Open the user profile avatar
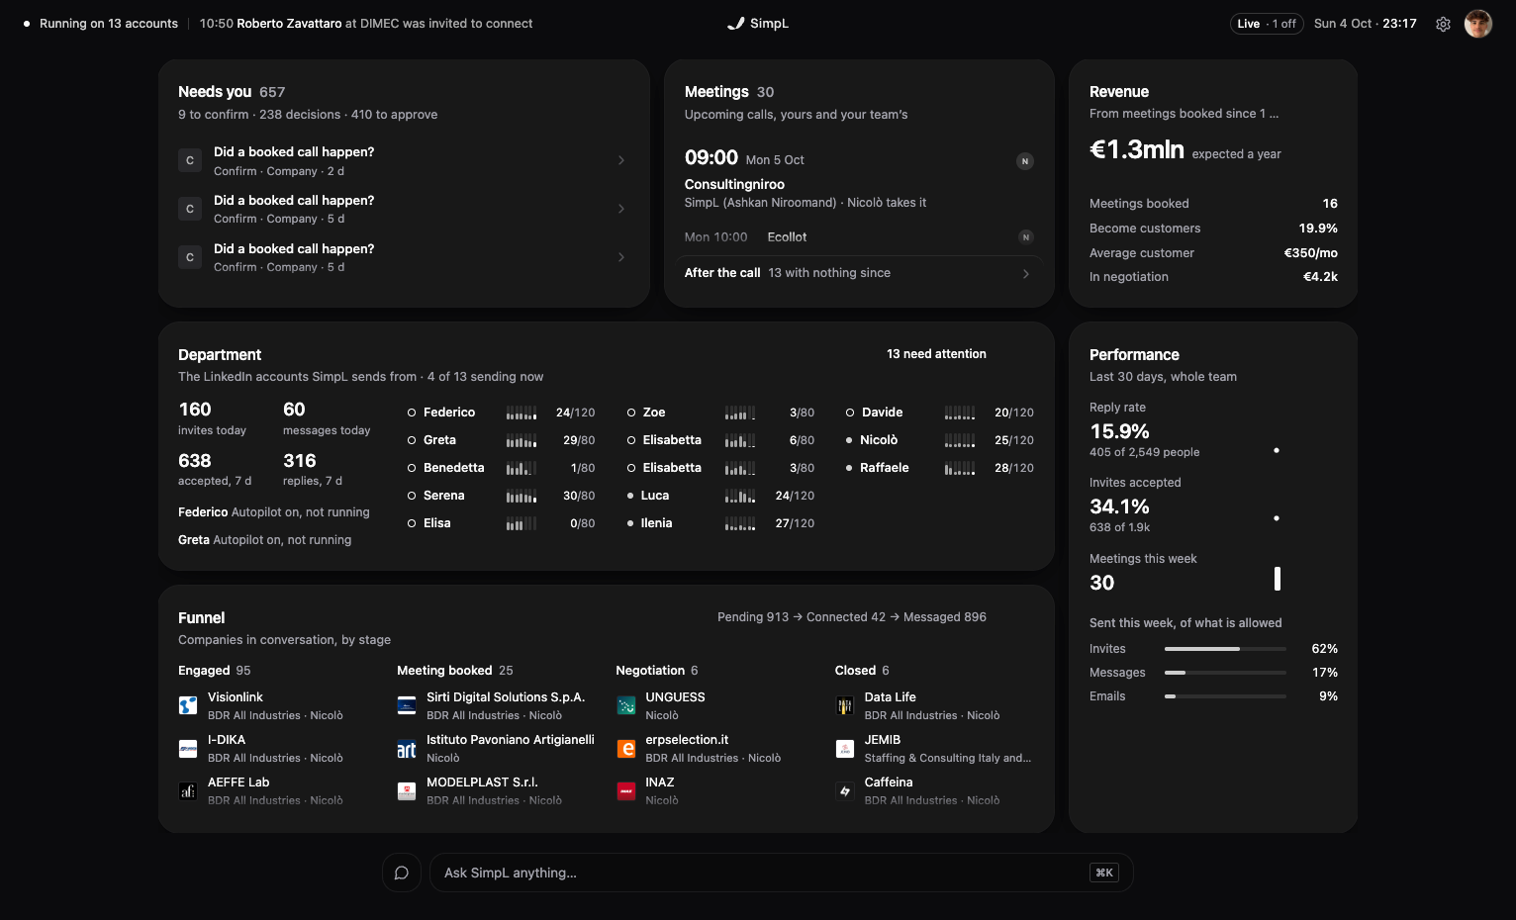This screenshot has width=1516, height=920. tap(1478, 24)
